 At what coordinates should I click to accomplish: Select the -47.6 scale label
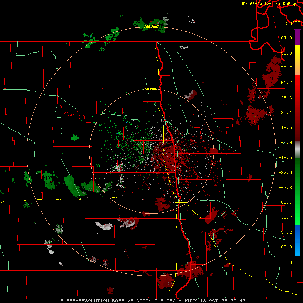click(x=285, y=188)
